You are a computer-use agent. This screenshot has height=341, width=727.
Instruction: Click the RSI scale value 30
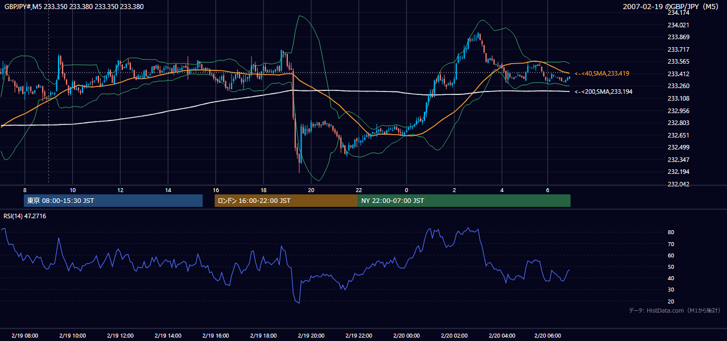tap(671, 290)
